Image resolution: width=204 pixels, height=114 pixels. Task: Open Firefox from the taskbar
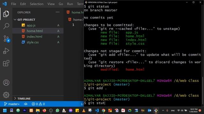point(44,111)
